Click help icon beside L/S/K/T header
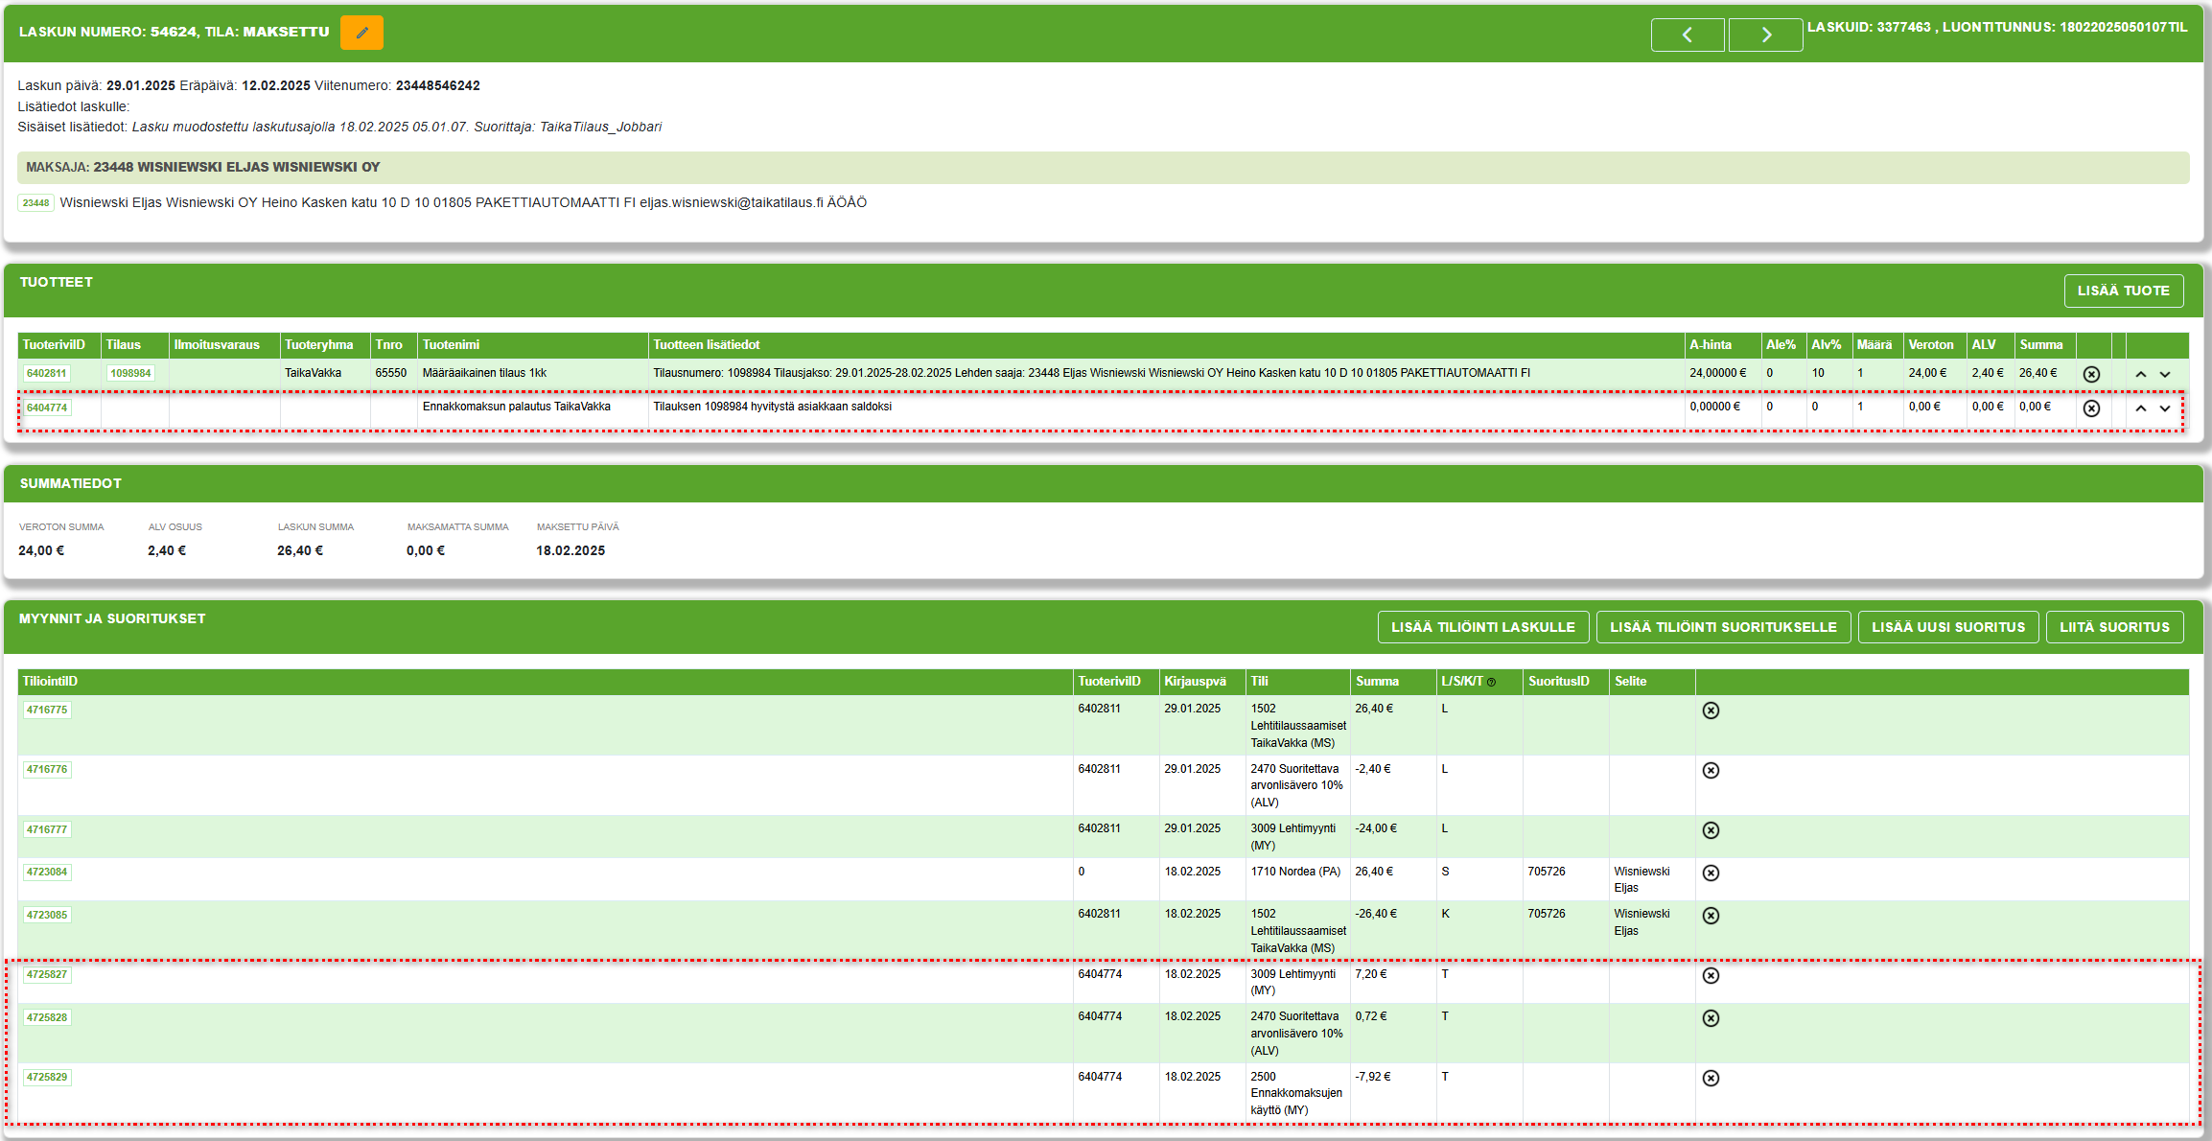The image size is (2212, 1141). [x=1491, y=683]
